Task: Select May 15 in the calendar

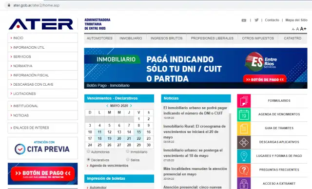Action: (x=138, y=132)
